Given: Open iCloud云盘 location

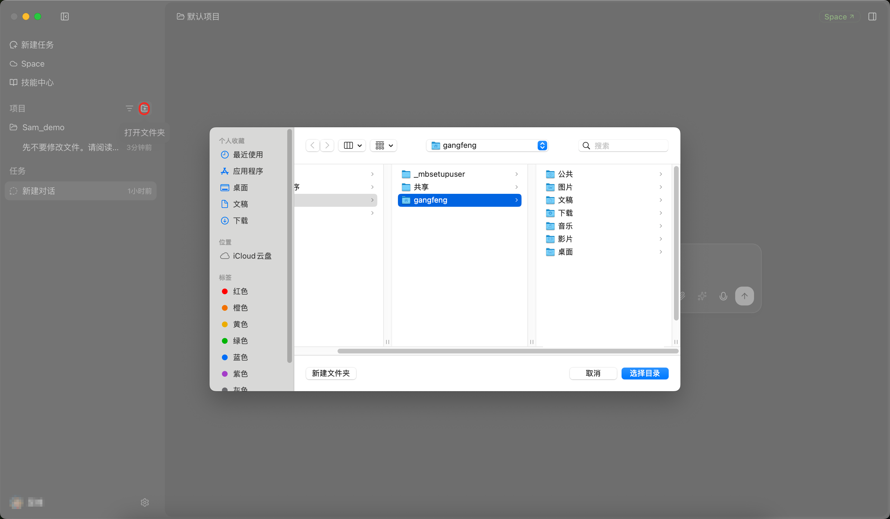Looking at the screenshot, I should pos(246,256).
